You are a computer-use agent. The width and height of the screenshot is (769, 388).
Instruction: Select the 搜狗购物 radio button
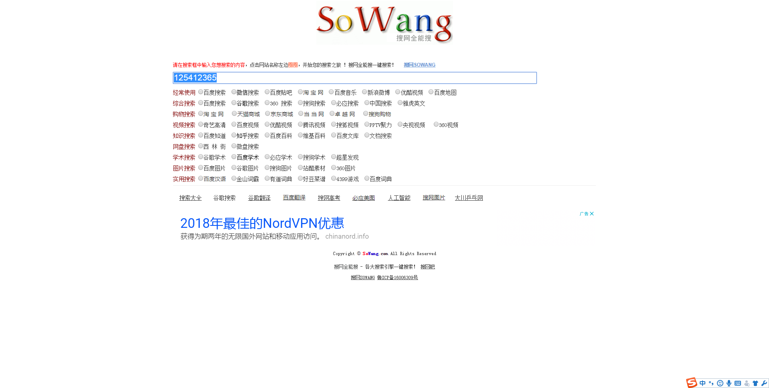tap(366, 114)
